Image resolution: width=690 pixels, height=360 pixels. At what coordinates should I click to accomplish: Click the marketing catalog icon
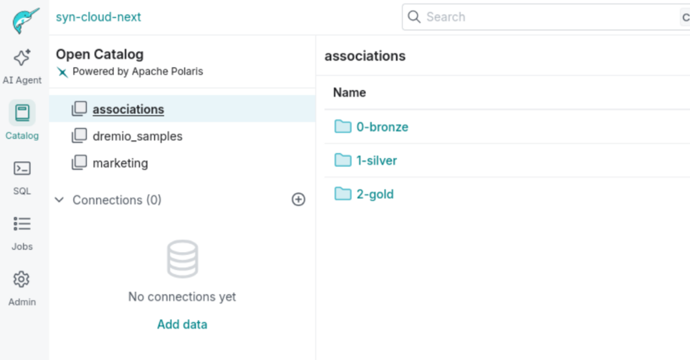click(80, 162)
